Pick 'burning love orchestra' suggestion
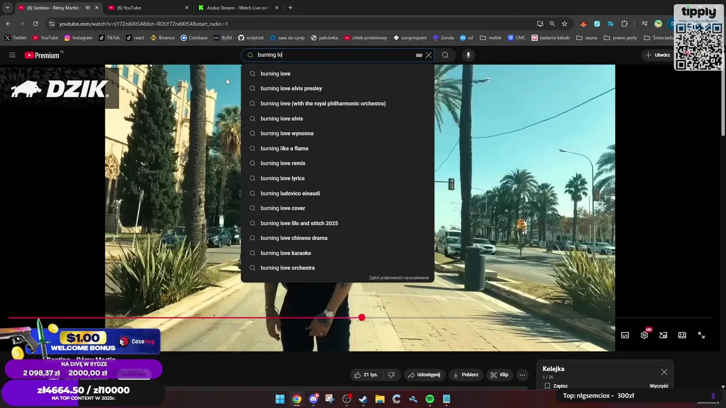This screenshot has width=726, height=408. (x=337, y=268)
